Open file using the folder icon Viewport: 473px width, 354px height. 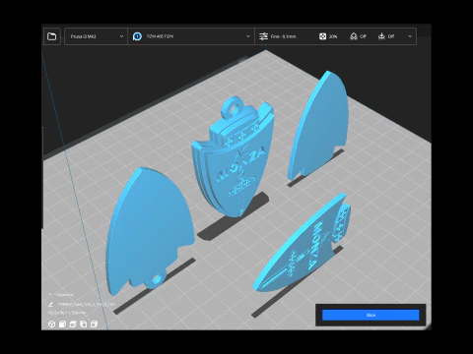(x=52, y=36)
